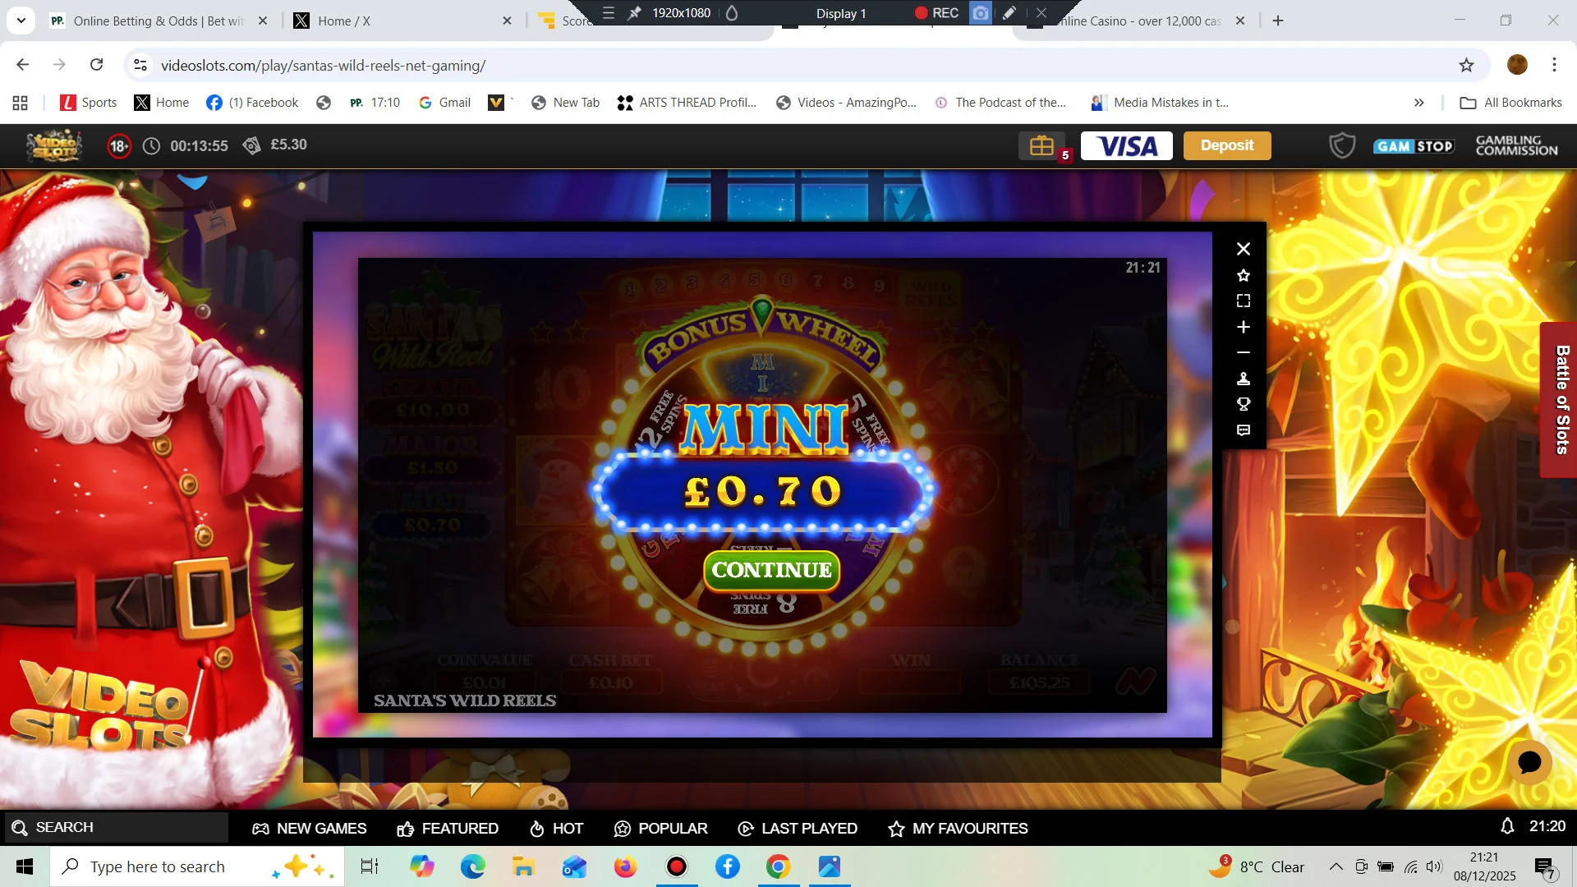Open the Windows notification center
This screenshot has height=887, width=1577.
coord(1545,866)
